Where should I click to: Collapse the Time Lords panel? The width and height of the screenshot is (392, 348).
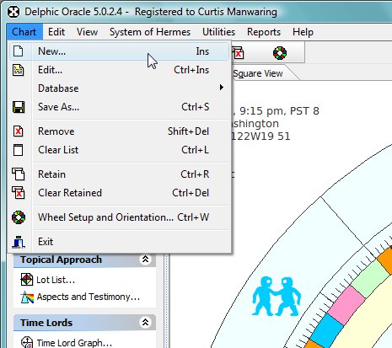tap(145, 322)
